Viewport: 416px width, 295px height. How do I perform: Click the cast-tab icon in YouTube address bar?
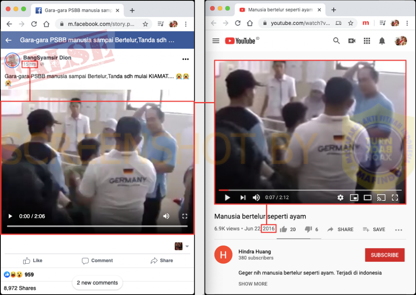click(x=338, y=23)
